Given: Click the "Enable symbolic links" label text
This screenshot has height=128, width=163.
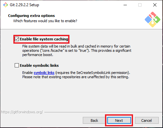Looking at the screenshot, I should click(39, 65).
